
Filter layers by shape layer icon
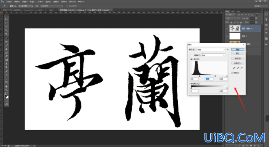[x=249, y=15]
